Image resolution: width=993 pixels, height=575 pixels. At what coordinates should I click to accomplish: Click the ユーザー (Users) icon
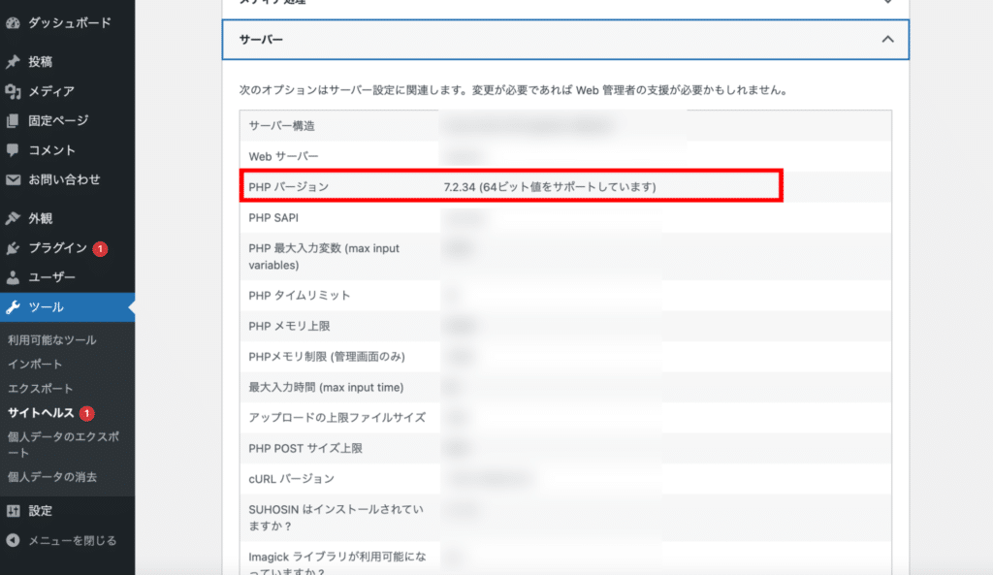click(13, 277)
